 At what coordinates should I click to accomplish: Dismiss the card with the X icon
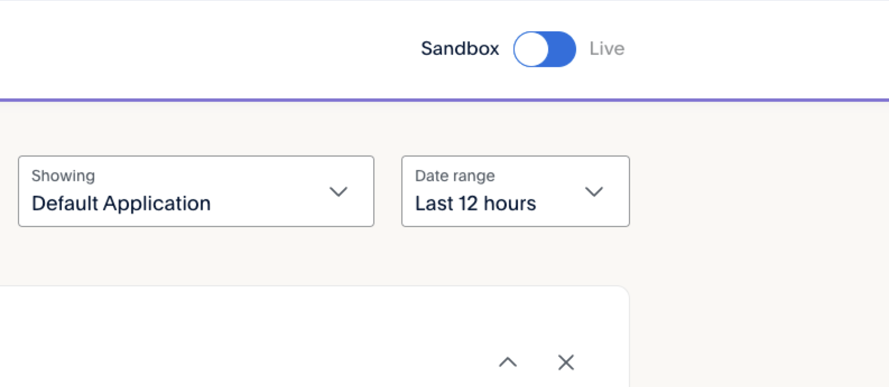pyautogui.click(x=566, y=362)
